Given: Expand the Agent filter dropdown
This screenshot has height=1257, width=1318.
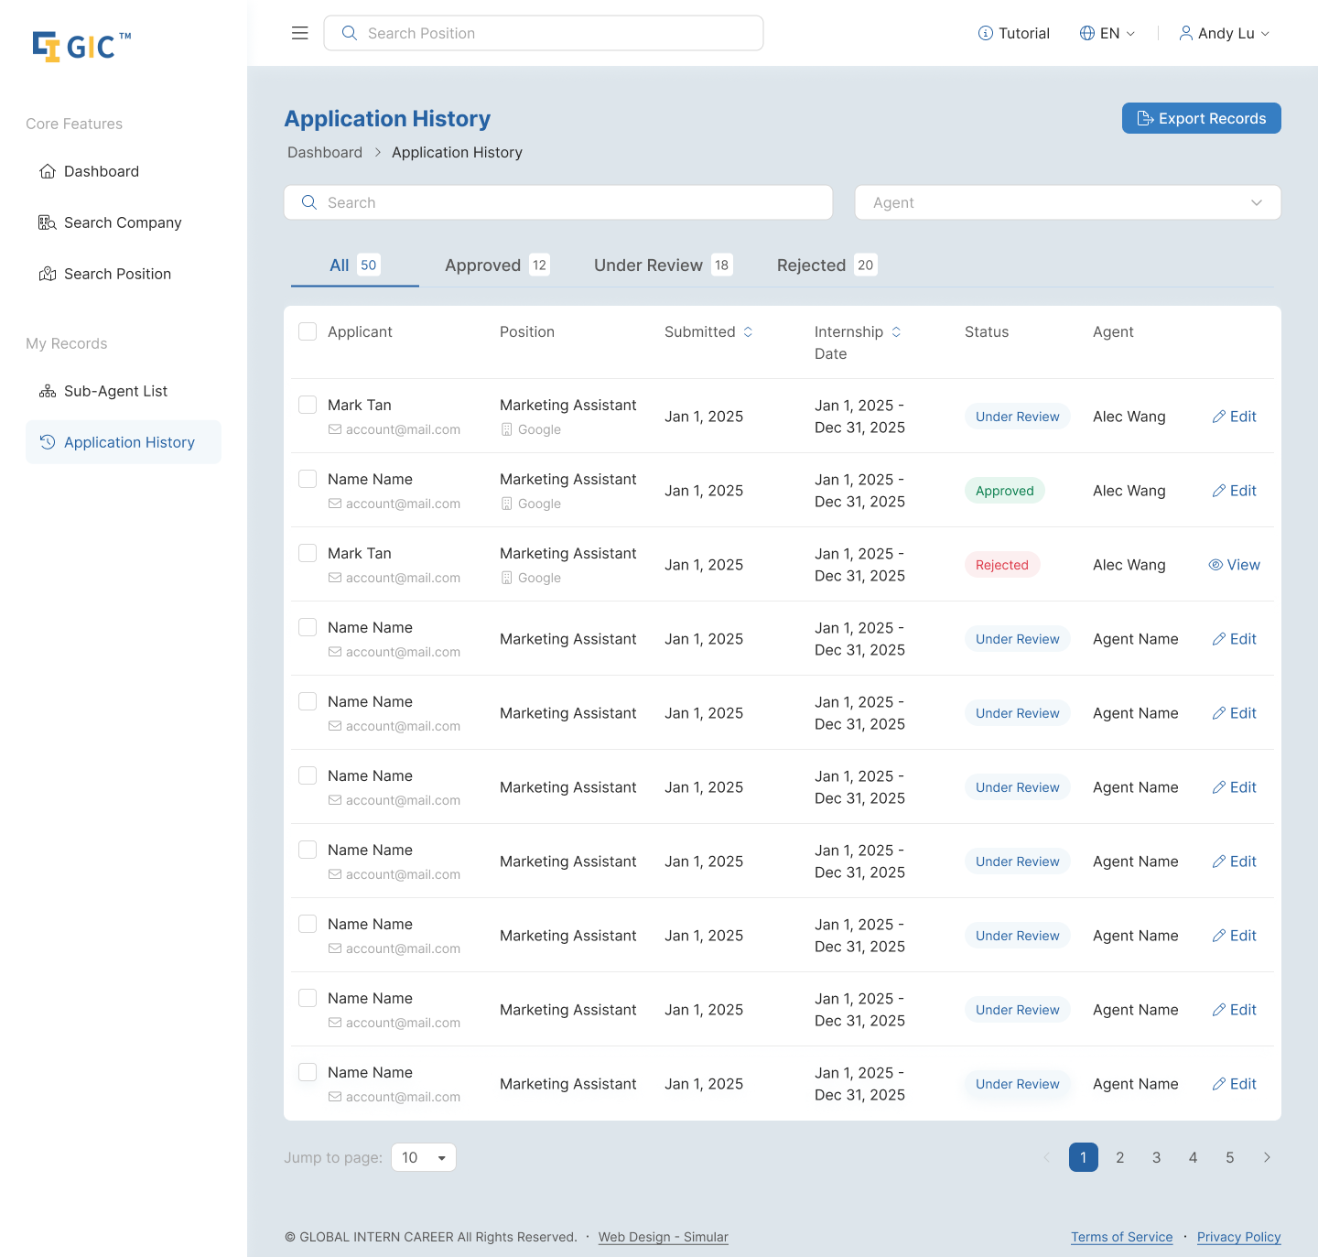Looking at the screenshot, I should [1067, 202].
